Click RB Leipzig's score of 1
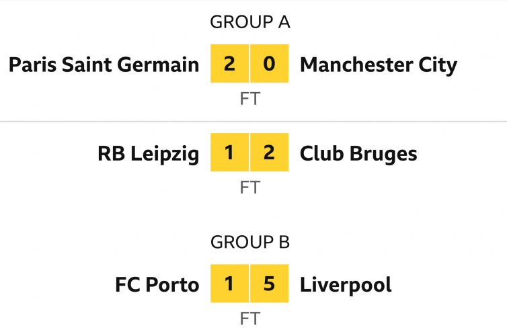 pyautogui.click(x=229, y=153)
